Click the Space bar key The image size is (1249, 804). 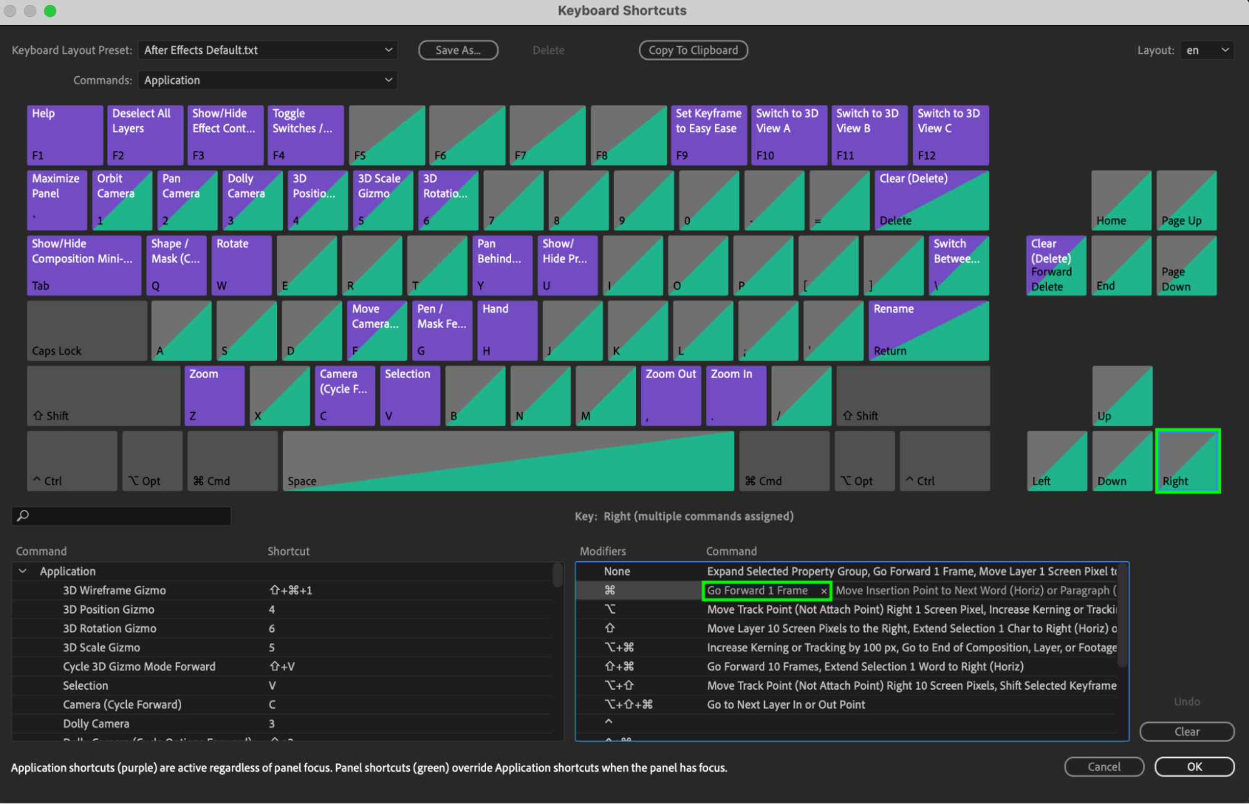(x=508, y=461)
